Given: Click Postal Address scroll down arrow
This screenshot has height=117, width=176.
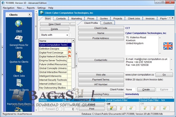Looking at the screenshot, I should click(160, 54).
